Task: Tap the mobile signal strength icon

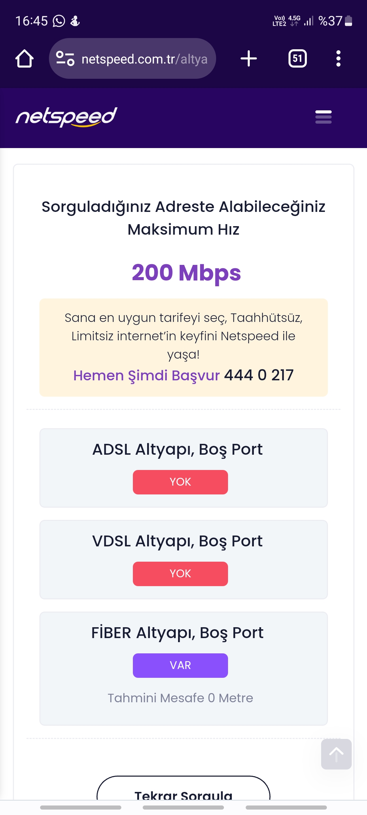Action: (x=309, y=21)
